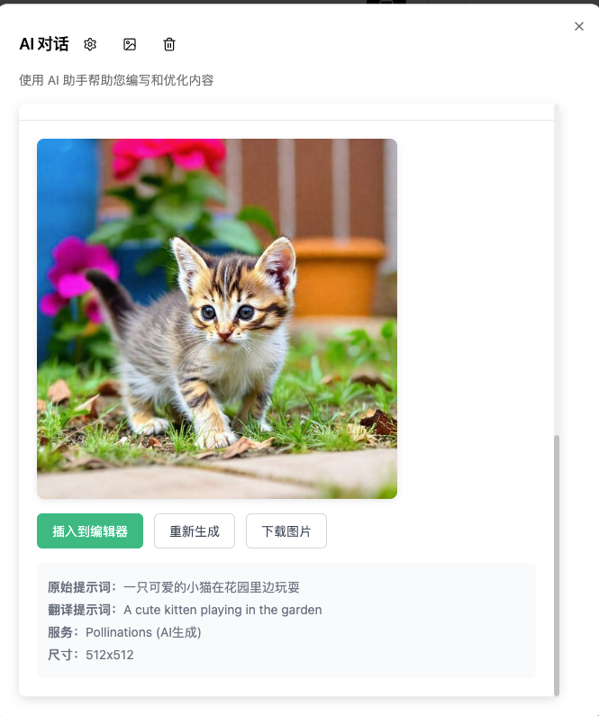Click the 服务 label
599x716 pixels.
point(60,632)
